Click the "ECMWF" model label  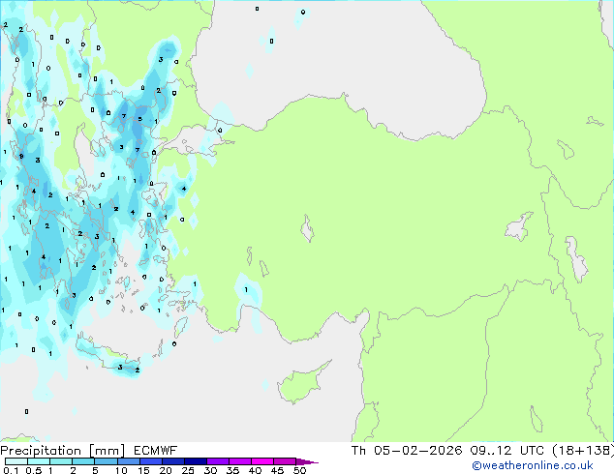155,451
